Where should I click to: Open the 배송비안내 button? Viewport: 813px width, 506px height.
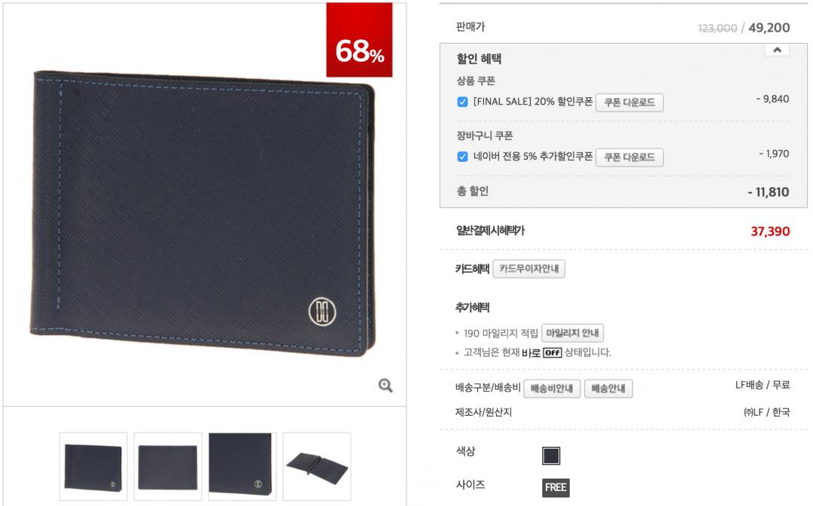pyautogui.click(x=552, y=389)
